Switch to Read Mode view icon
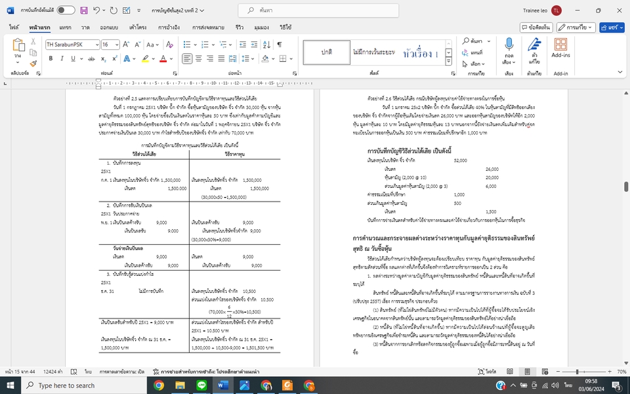Viewport: 630px width, 394px height. (509, 372)
